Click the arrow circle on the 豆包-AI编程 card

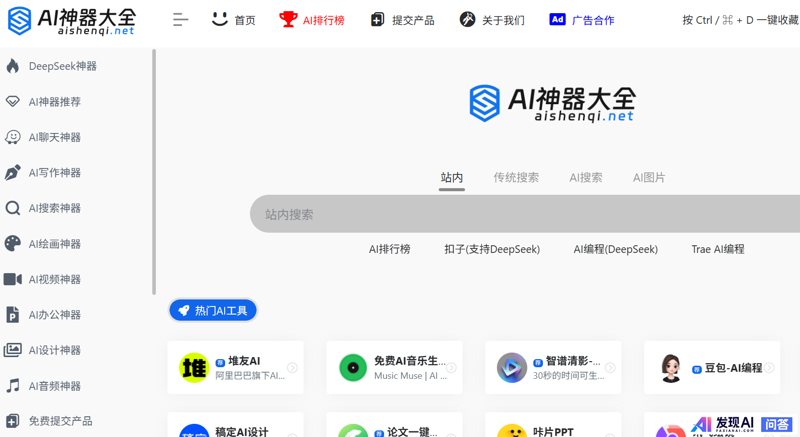tap(769, 368)
